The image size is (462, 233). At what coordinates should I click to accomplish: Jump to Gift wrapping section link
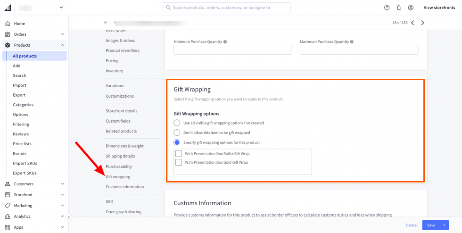pos(118,177)
